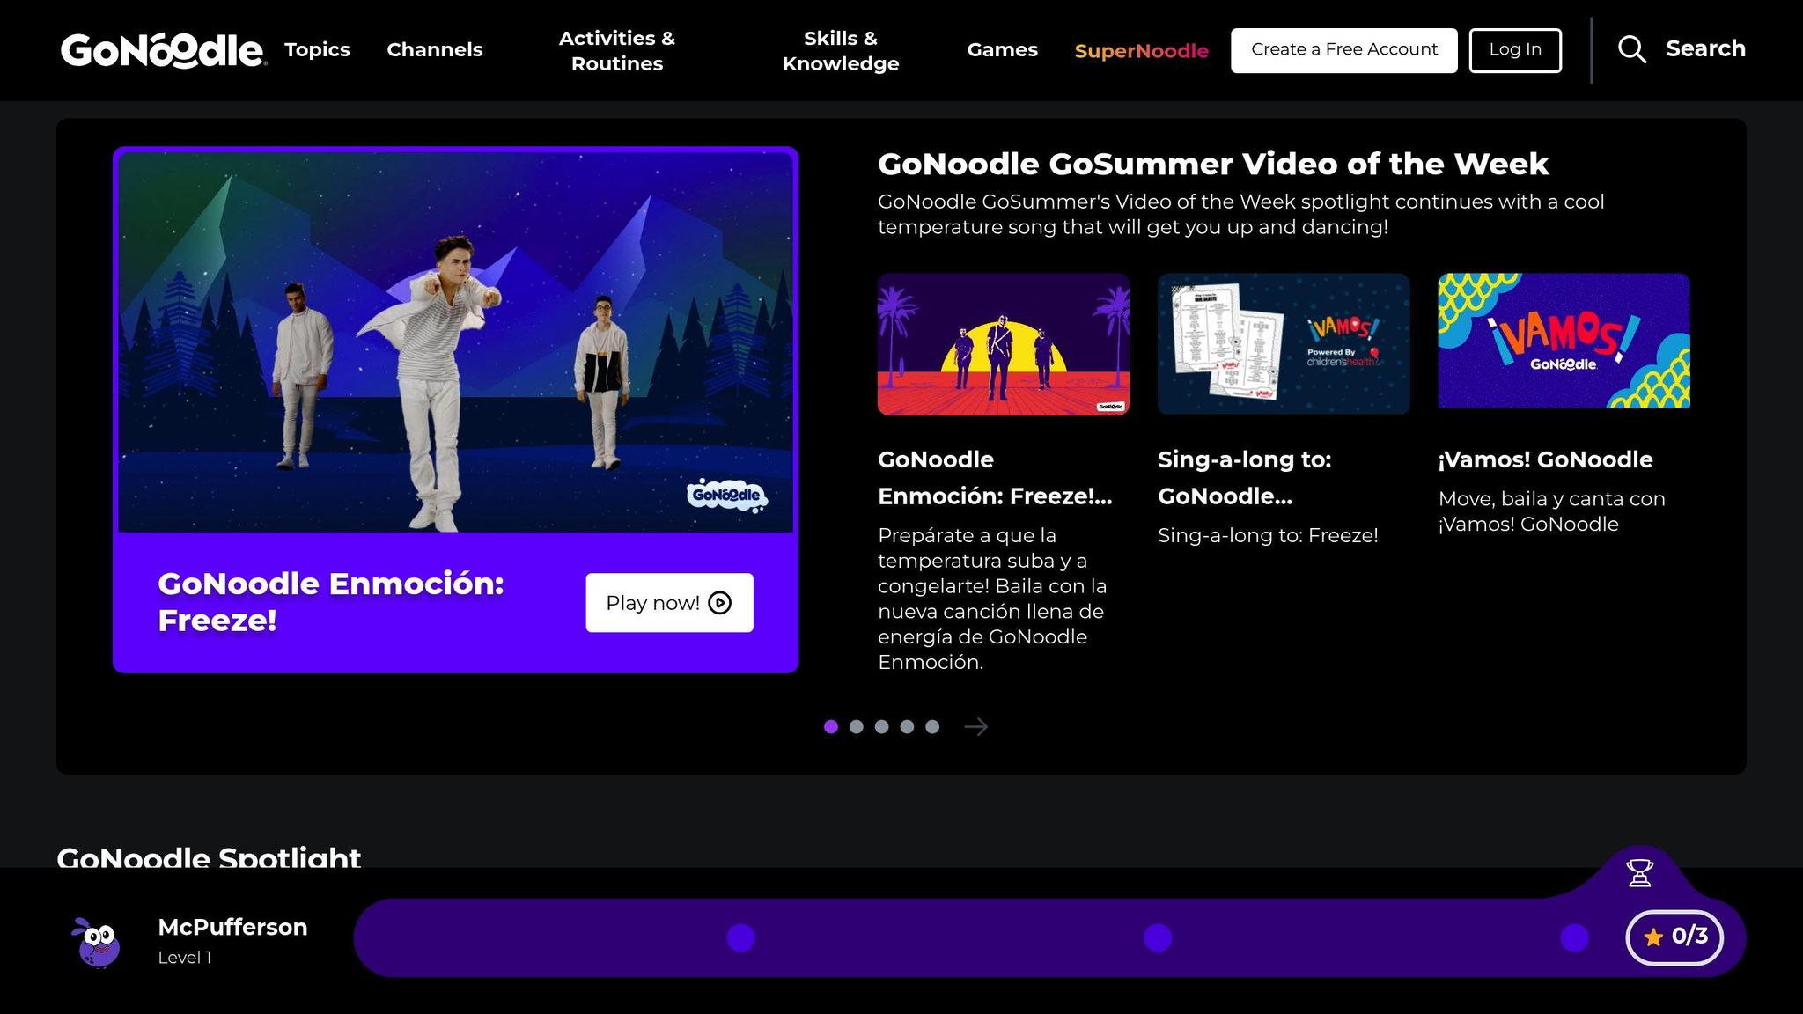Open the GoNoodle Enmoción sunset thumbnail

coord(1003,344)
